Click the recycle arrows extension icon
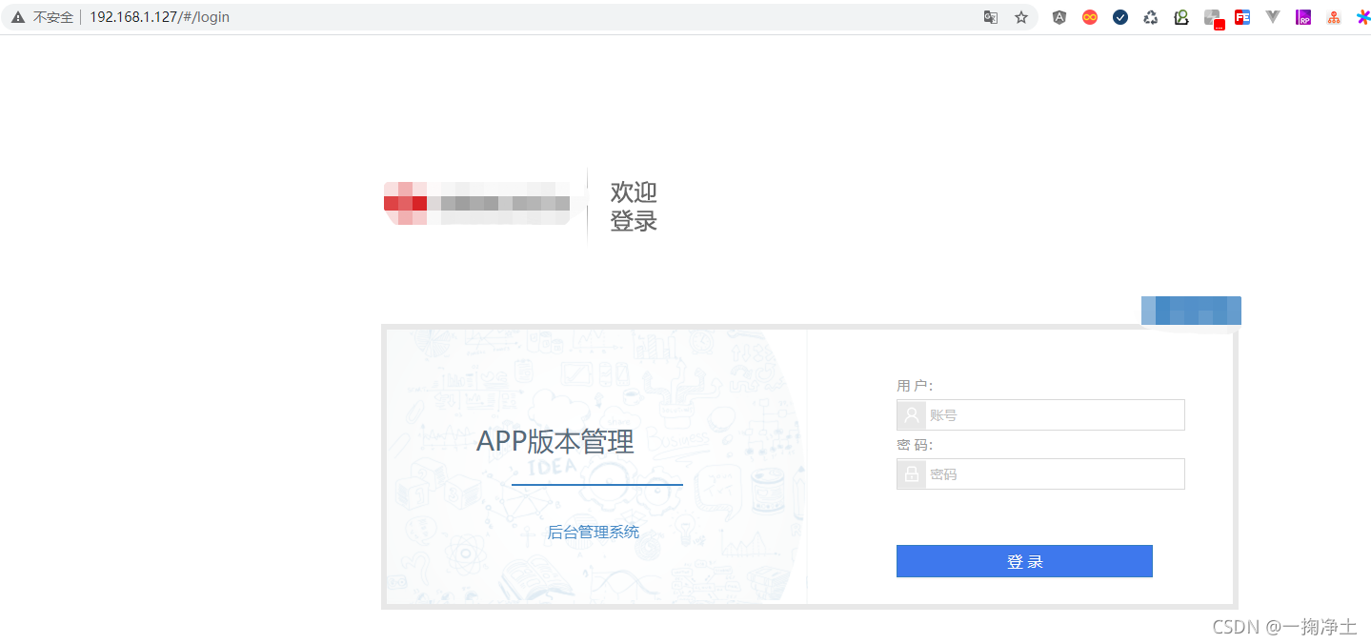Screen dimensions: 1371x644 [x=1151, y=17]
